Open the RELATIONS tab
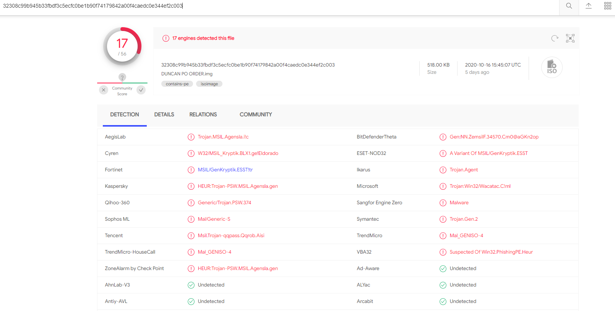This screenshot has width=615, height=311. [203, 115]
